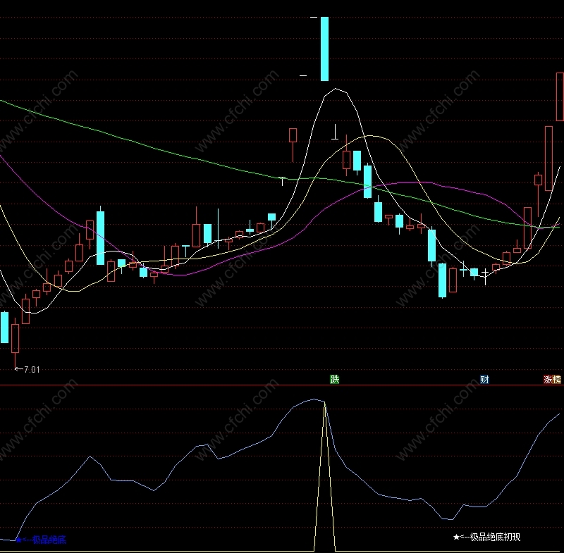Click the 极品绝底 blue signal label
The height and width of the screenshot is (553, 564).
(42, 540)
